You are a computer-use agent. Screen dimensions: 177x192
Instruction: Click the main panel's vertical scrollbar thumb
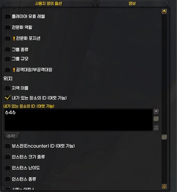tap(164, 137)
